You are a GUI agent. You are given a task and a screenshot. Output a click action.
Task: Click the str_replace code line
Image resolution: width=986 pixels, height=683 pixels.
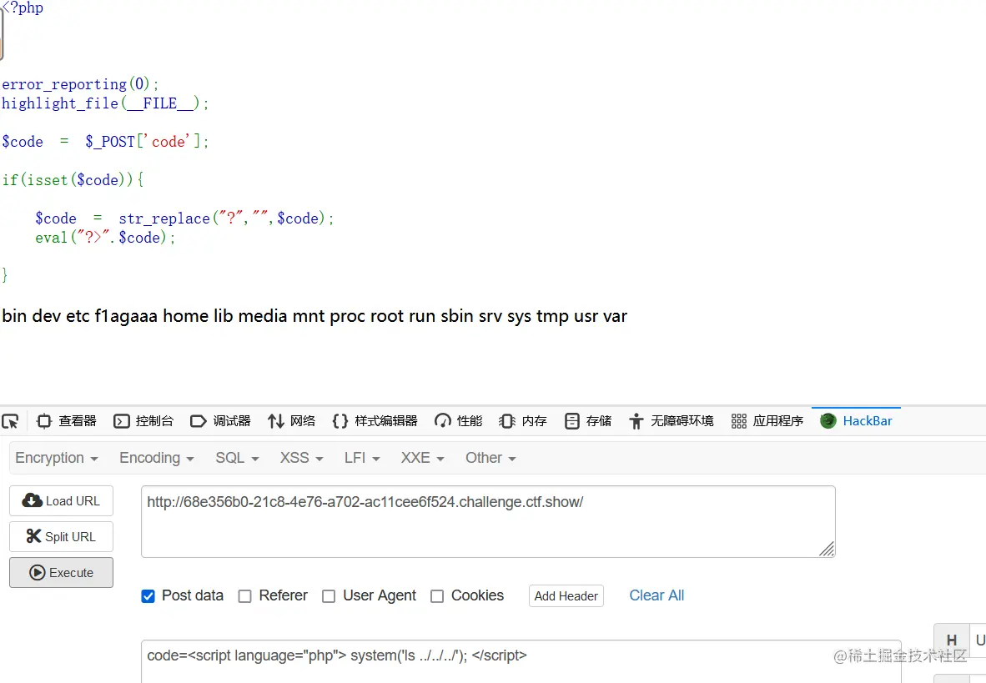pos(184,218)
